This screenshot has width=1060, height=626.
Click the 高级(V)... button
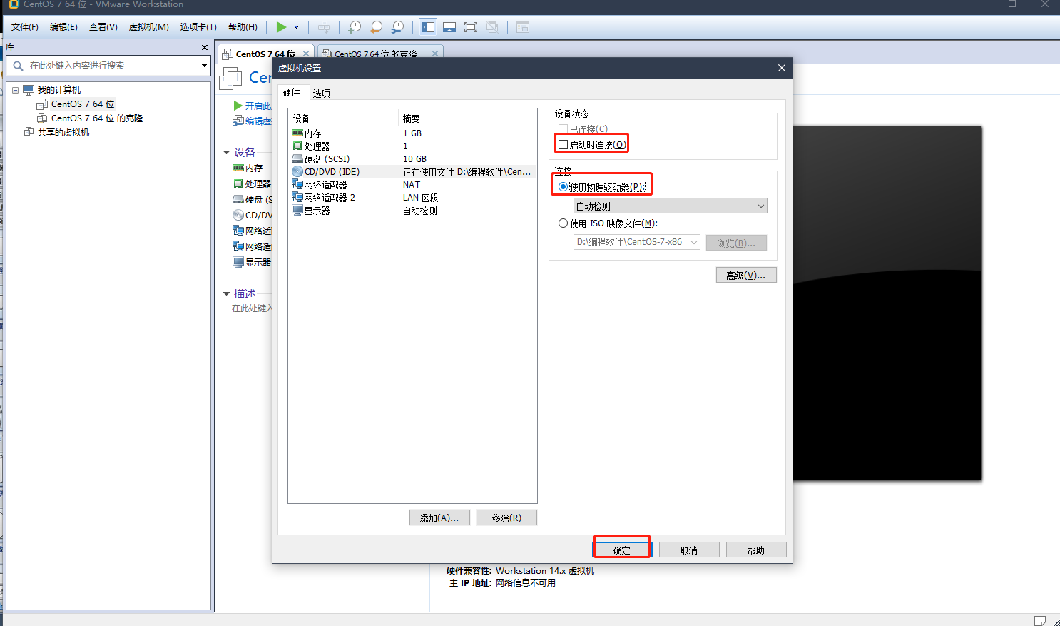[x=746, y=276]
